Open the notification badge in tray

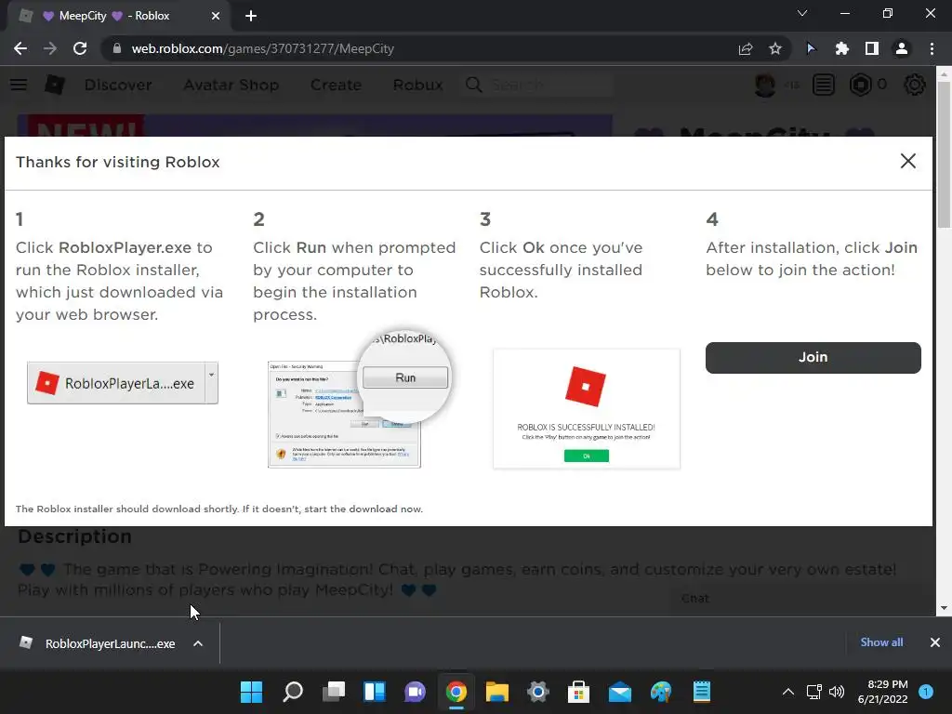coord(926,692)
